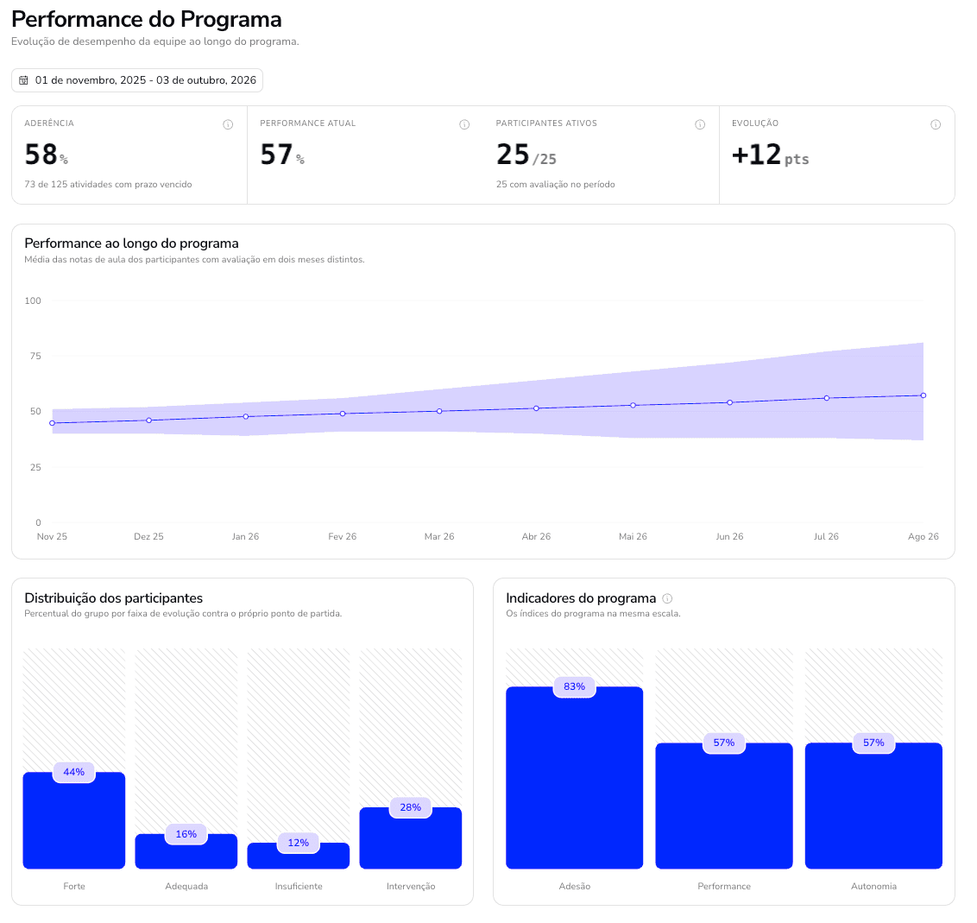Click the 'Nov 25' x-axis label

(x=53, y=536)
